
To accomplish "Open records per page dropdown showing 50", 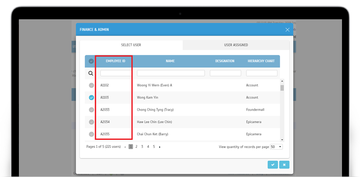I will pos(276,147).
